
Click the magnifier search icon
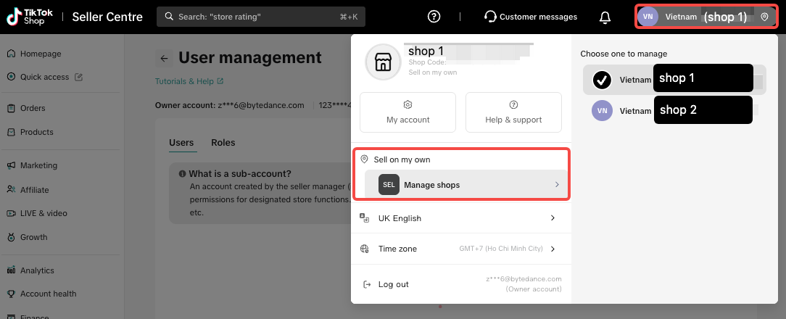(170, 17)
